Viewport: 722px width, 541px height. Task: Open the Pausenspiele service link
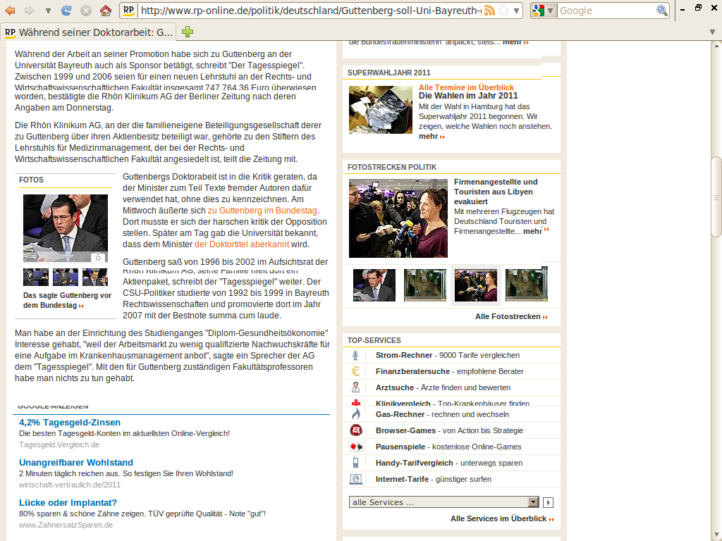tap(448, 447)
